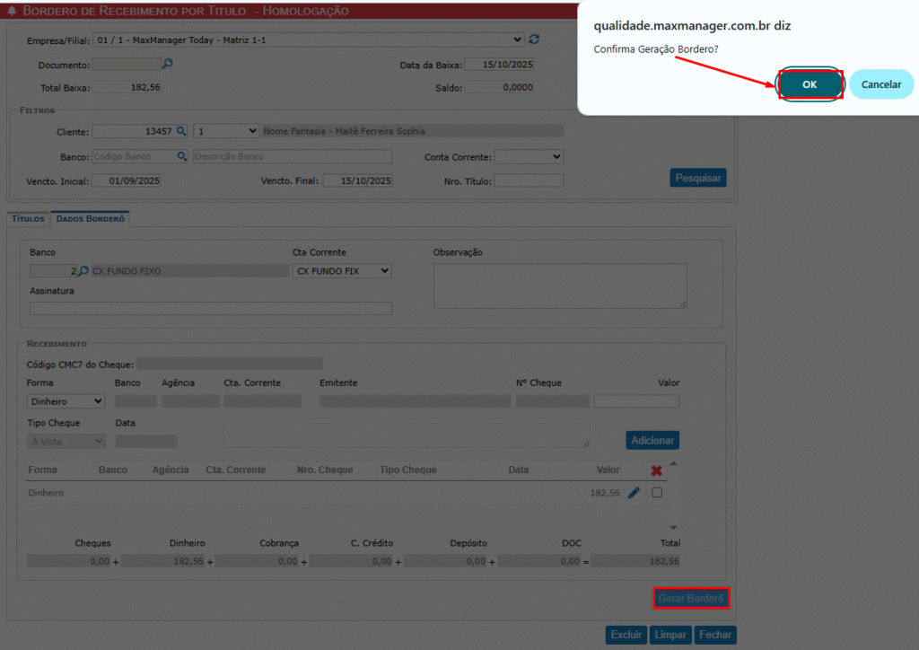Image resolution: width=919 pixels, height=650 pixels.
Task: Confirm the dialog by pressing OK
Action: 810,84
